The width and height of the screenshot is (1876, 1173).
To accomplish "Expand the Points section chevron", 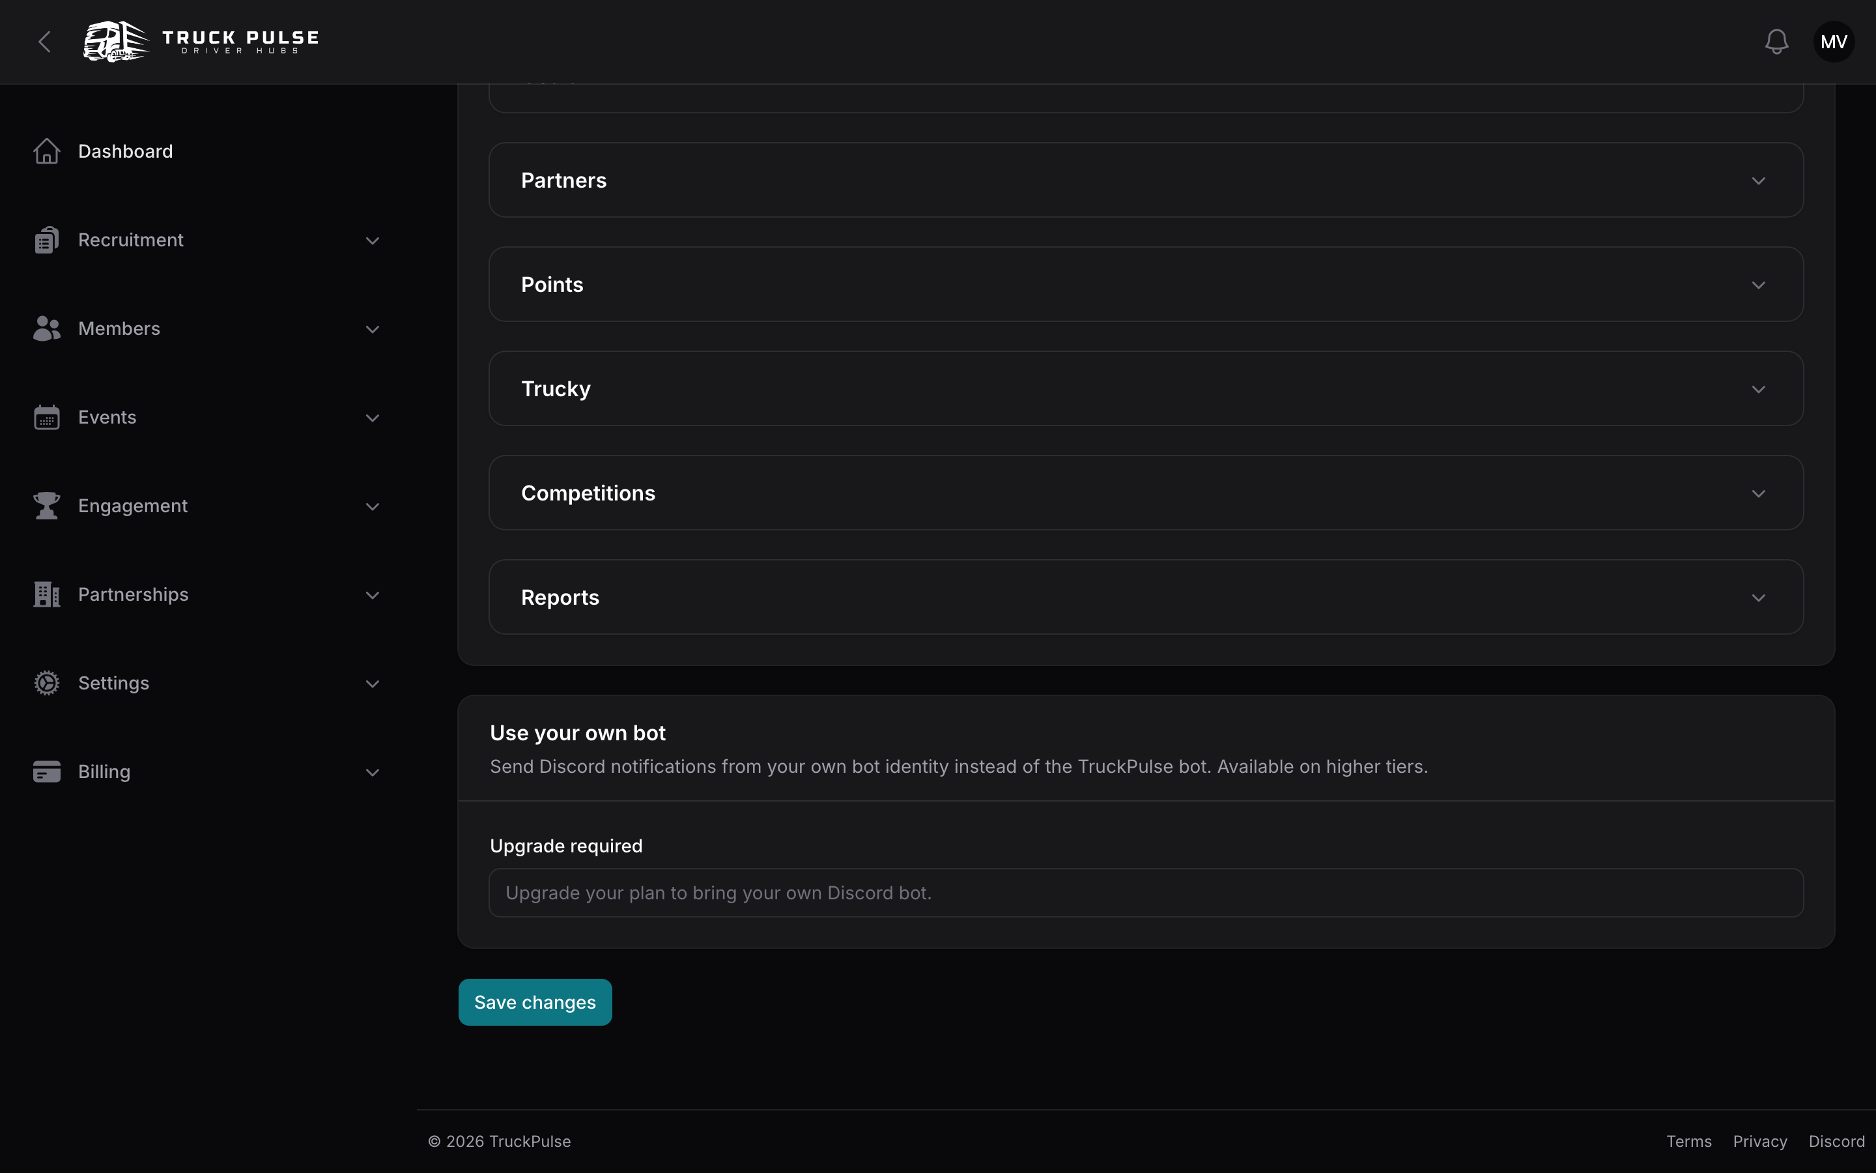I will (1758, 285).
